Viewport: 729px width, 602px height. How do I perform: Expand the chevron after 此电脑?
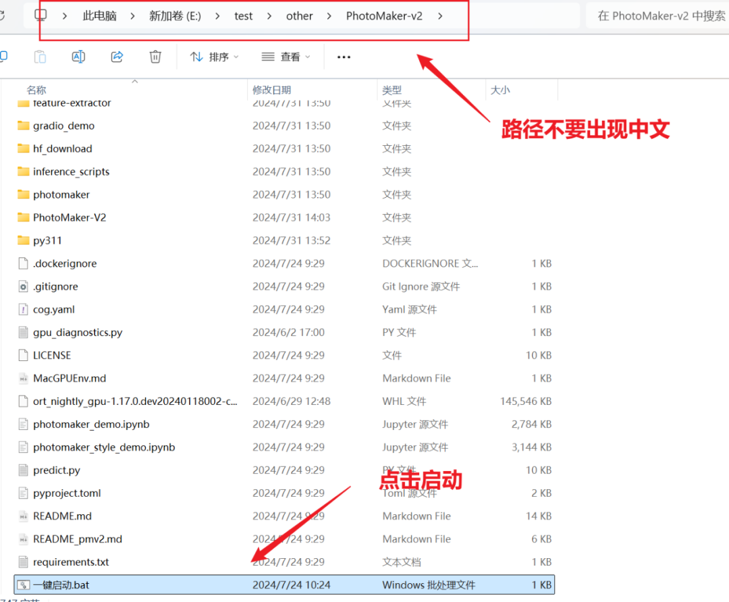(132, 16)
